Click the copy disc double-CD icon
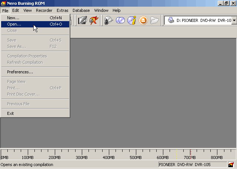The height and width of the screenshot is (169, 237). click(x=120, y=20)
